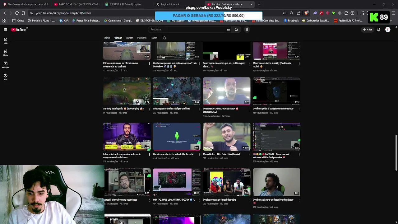398x224 pixels.
Task: Open the Cripto bookmark folder
Action: (18, 21)
